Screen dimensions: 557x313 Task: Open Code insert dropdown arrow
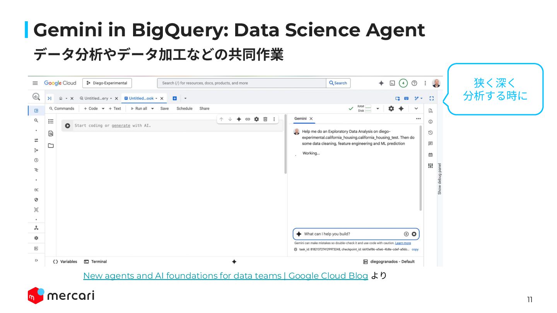click(x=103, y=109)
